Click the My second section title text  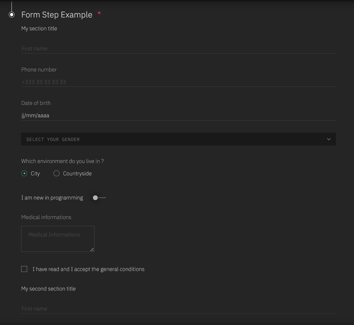(x=49, y=289)
